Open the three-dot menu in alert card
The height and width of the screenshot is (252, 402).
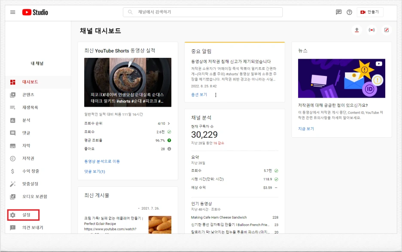click(x=216, y=95)
